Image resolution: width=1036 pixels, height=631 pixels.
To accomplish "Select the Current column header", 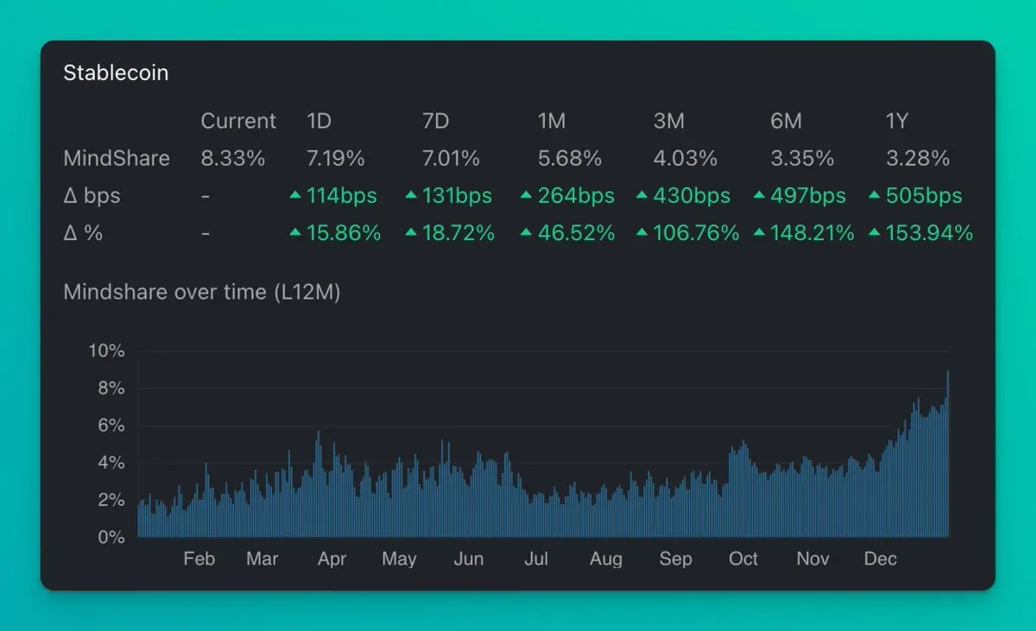I will point(238,121).
